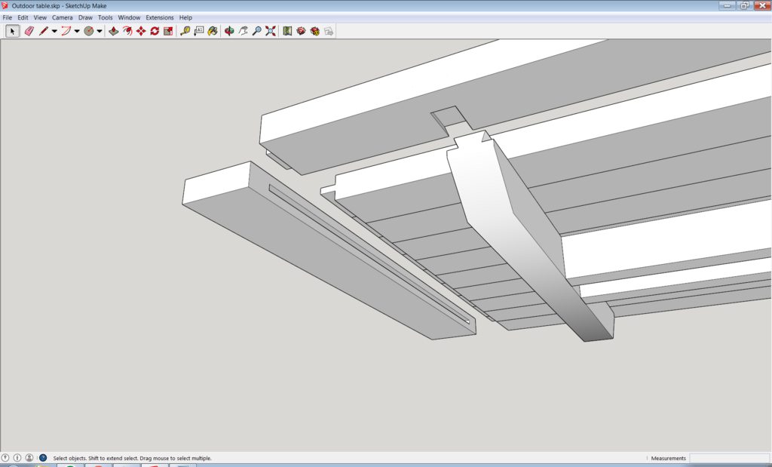
Task: Open the Instructor help question-mark icon
Action: [43, 458]
